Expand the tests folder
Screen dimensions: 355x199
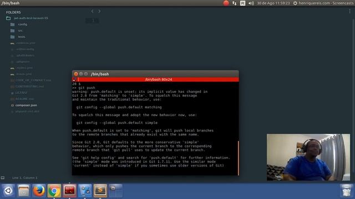18,37
